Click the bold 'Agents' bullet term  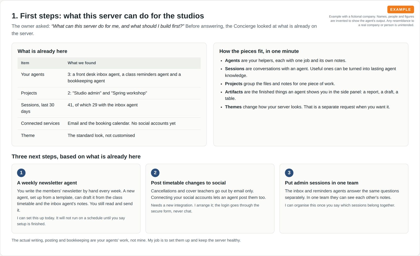pyautogui.click(x=232, y=60)
